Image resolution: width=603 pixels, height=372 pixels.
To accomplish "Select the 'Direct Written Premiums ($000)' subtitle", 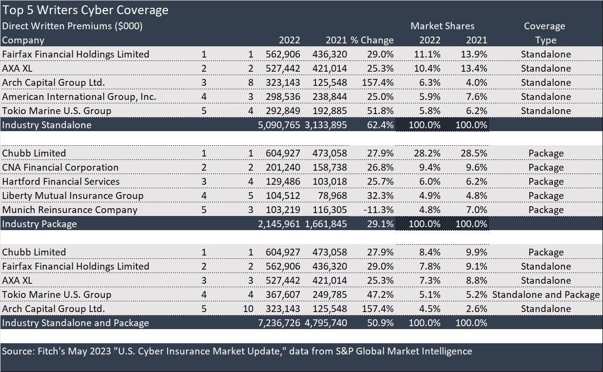I will (72, 26).
